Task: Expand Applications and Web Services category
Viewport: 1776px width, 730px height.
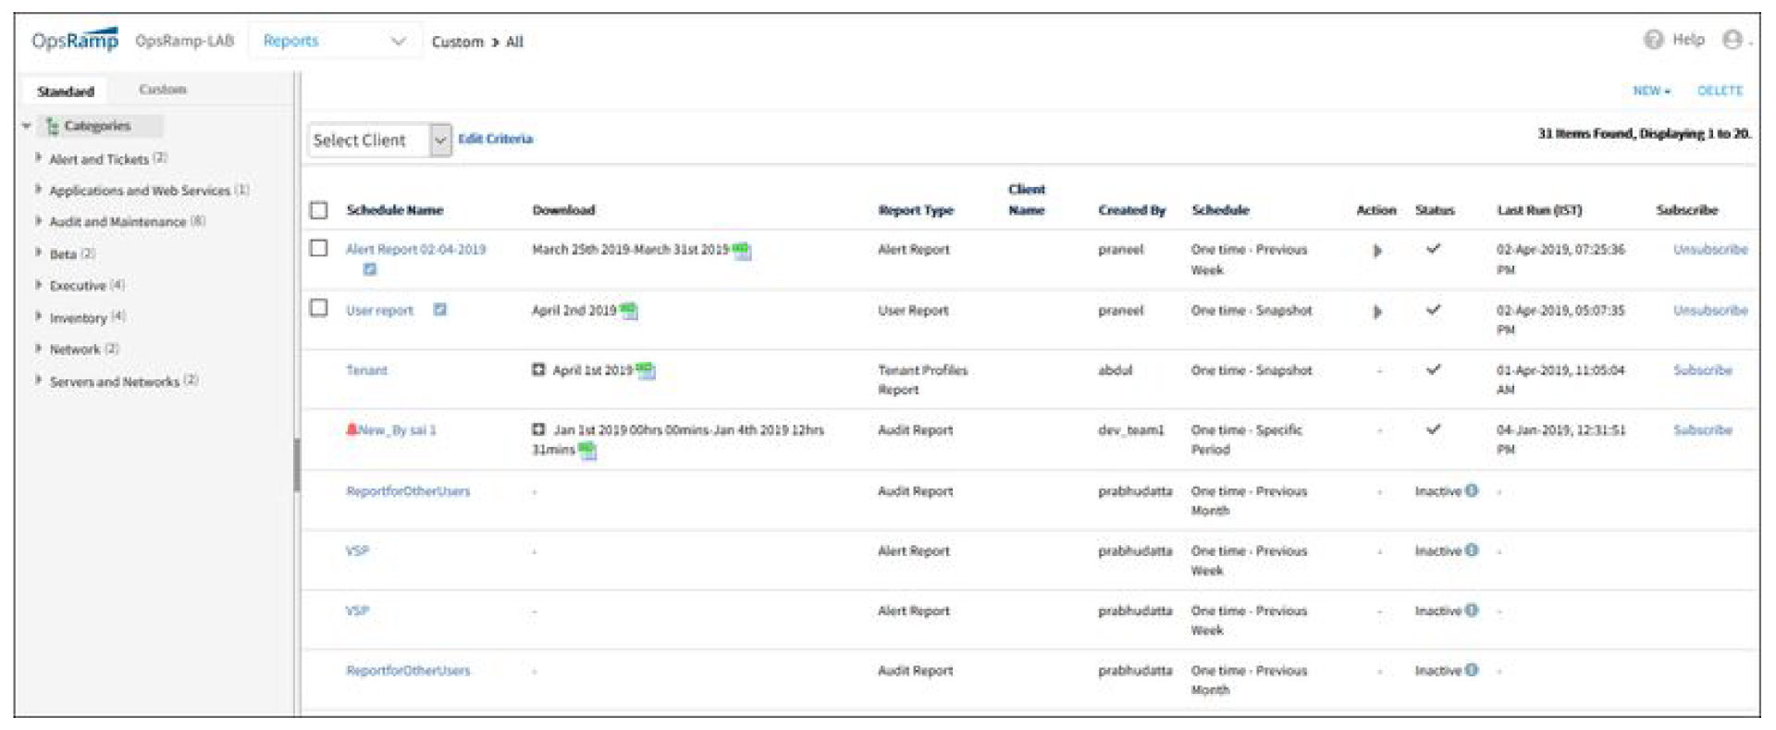Action: point(38,189)
